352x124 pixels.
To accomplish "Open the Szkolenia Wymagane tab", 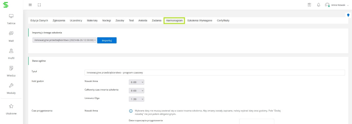I will coord(200,21).
